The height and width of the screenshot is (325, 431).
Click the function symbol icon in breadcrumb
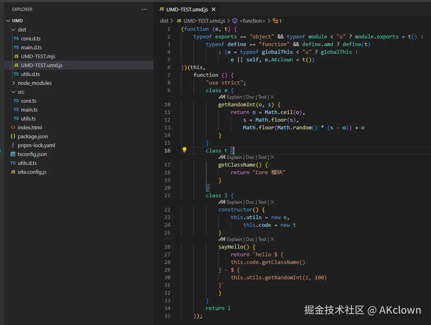pos(235,21)
